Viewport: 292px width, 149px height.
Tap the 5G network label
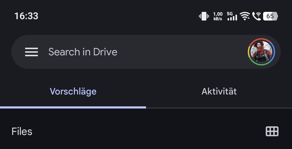pyautogui.click(x=230, y=13)
